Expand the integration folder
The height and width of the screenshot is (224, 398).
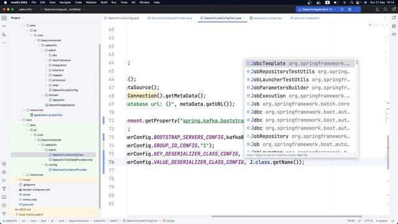tap(47, 65)
